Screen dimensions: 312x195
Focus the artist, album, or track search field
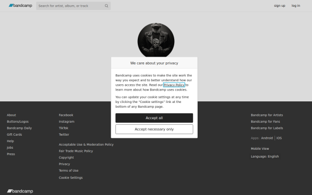click(x=73, y=6)
